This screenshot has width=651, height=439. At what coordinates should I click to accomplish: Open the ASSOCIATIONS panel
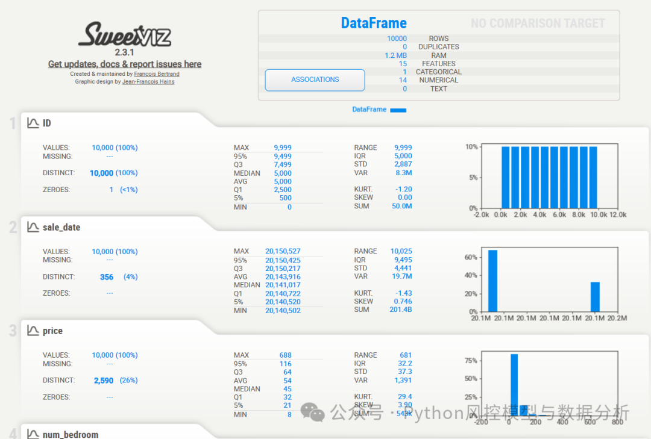[x=315, y=79]
